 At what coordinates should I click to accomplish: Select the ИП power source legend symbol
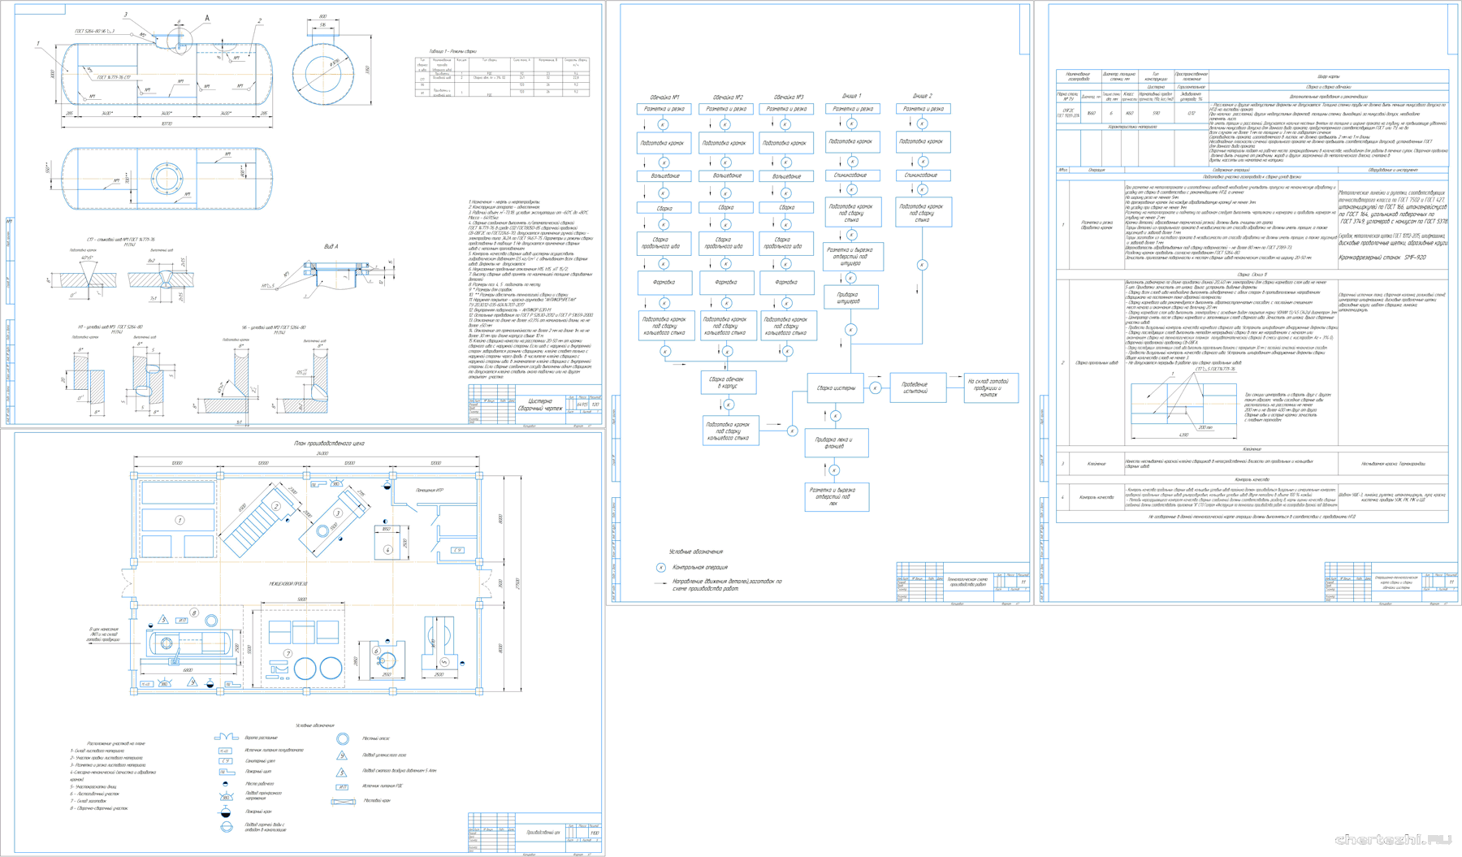(x=343, y=786)
